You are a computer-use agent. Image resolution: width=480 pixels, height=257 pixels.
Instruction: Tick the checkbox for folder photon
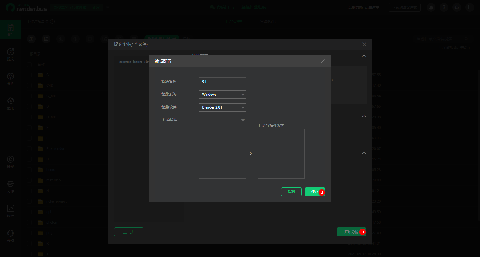30,222
